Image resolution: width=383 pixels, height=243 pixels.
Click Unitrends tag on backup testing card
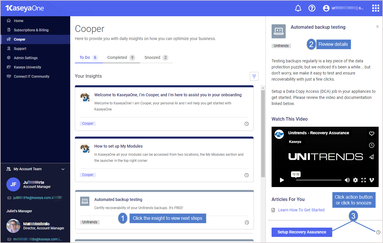pyautogui.click(x=90, y=222)
